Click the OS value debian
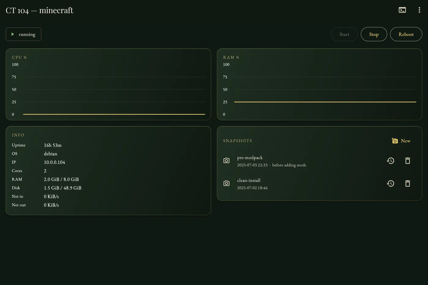 tap(50, 154)
